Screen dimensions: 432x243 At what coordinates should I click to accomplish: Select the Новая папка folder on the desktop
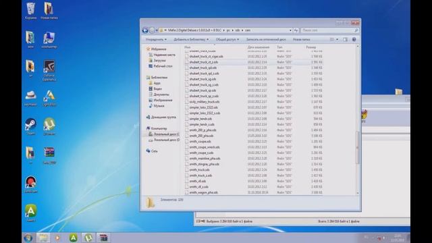coord(49,11)
